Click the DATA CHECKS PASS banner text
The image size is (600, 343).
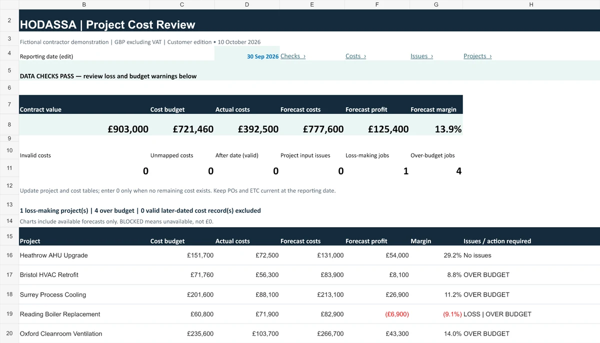tap(108, 76)
